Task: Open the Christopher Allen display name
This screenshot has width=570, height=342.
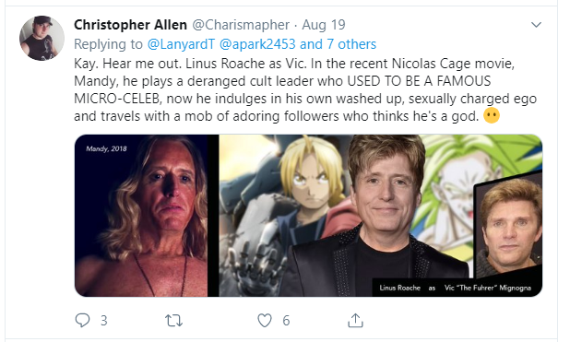Action: (x=130, y=25)
